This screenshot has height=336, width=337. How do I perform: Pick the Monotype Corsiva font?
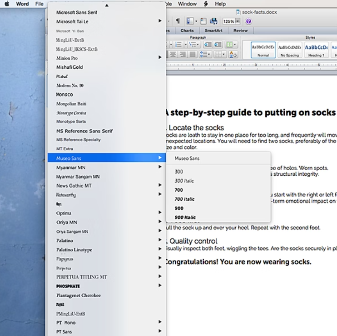click(107, 113)
